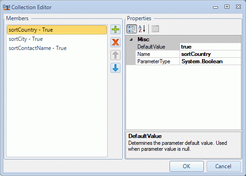
Task: Remove selected member with red X
Action: click(x=115, y=42)
